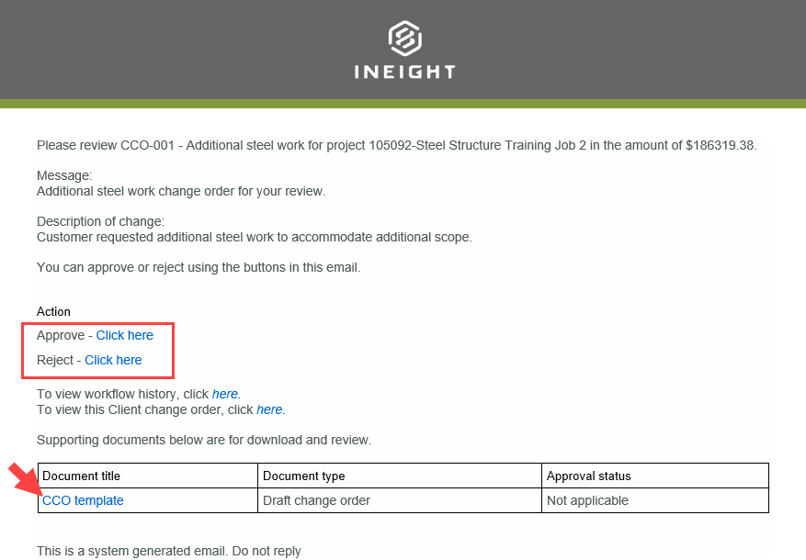Viewport: 806px width, 560px height.
Task: Click the system generated email footer text
Action: [168, 551]
